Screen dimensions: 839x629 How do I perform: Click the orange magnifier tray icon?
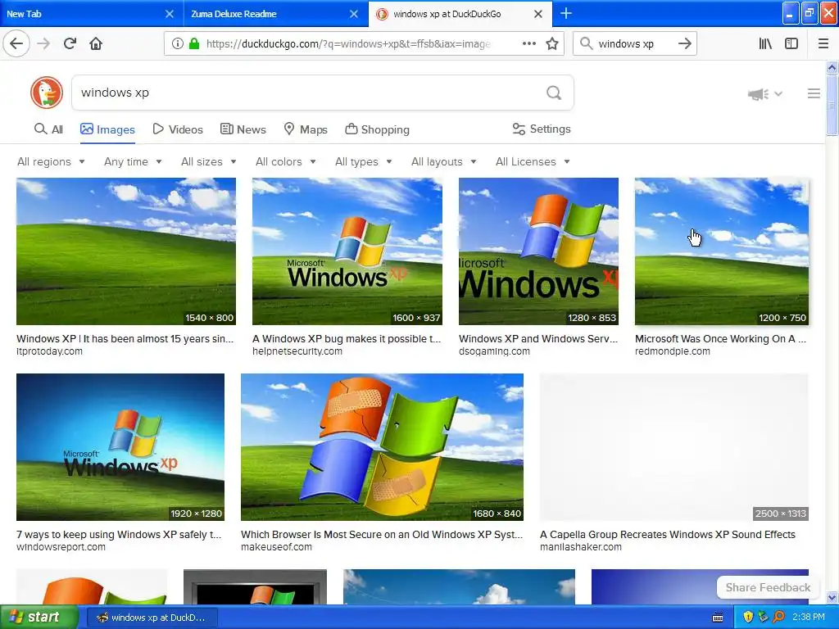779,617
